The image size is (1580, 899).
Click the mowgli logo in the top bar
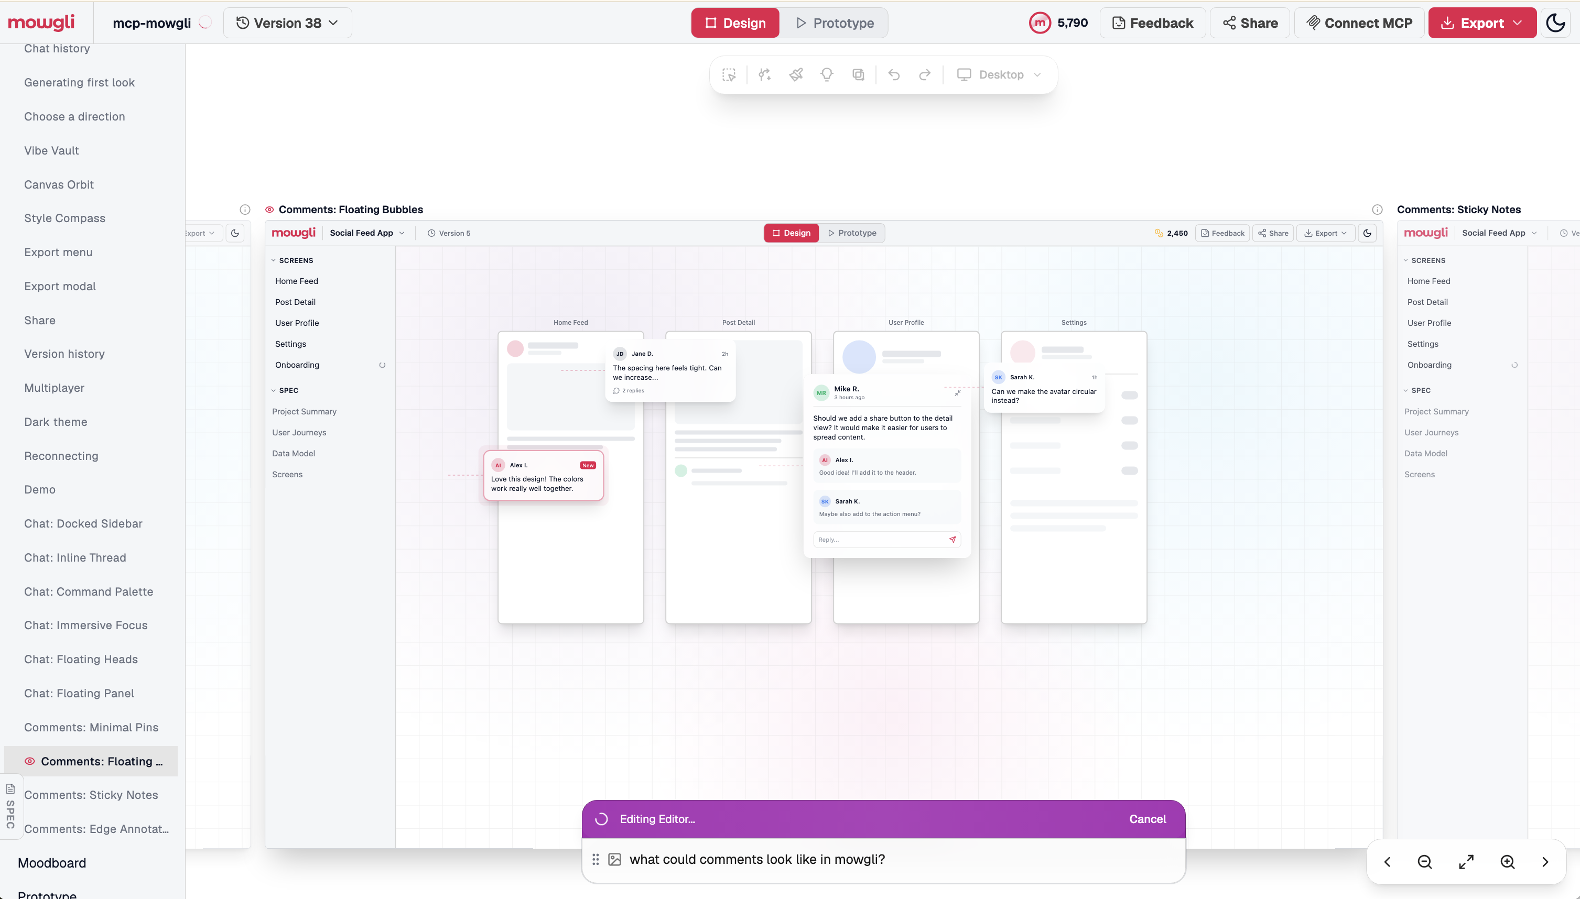(41, 22)
